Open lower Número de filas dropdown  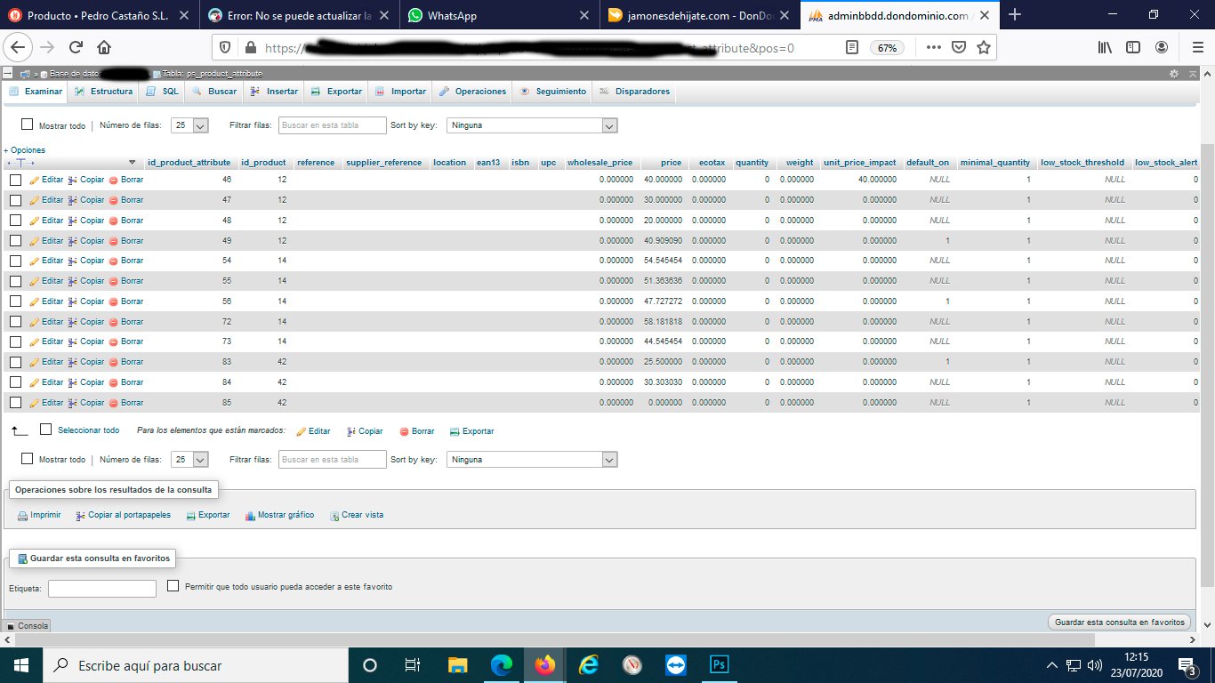pos(189,460)
